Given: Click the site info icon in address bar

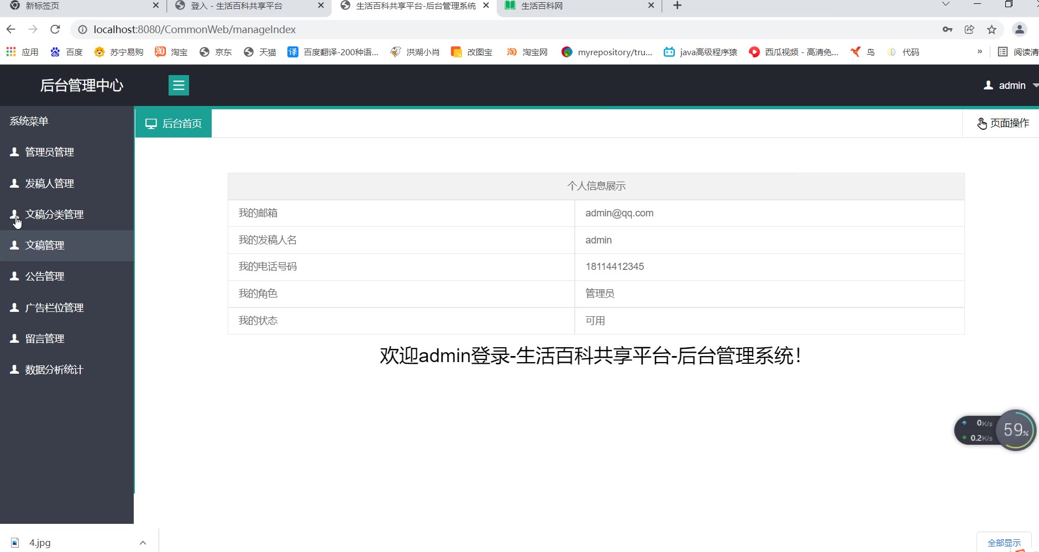Looking at the screenshot, I should [82, 30].
